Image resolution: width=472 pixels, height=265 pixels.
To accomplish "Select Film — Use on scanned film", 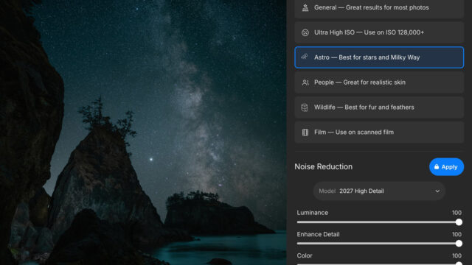I will [379, 132].
